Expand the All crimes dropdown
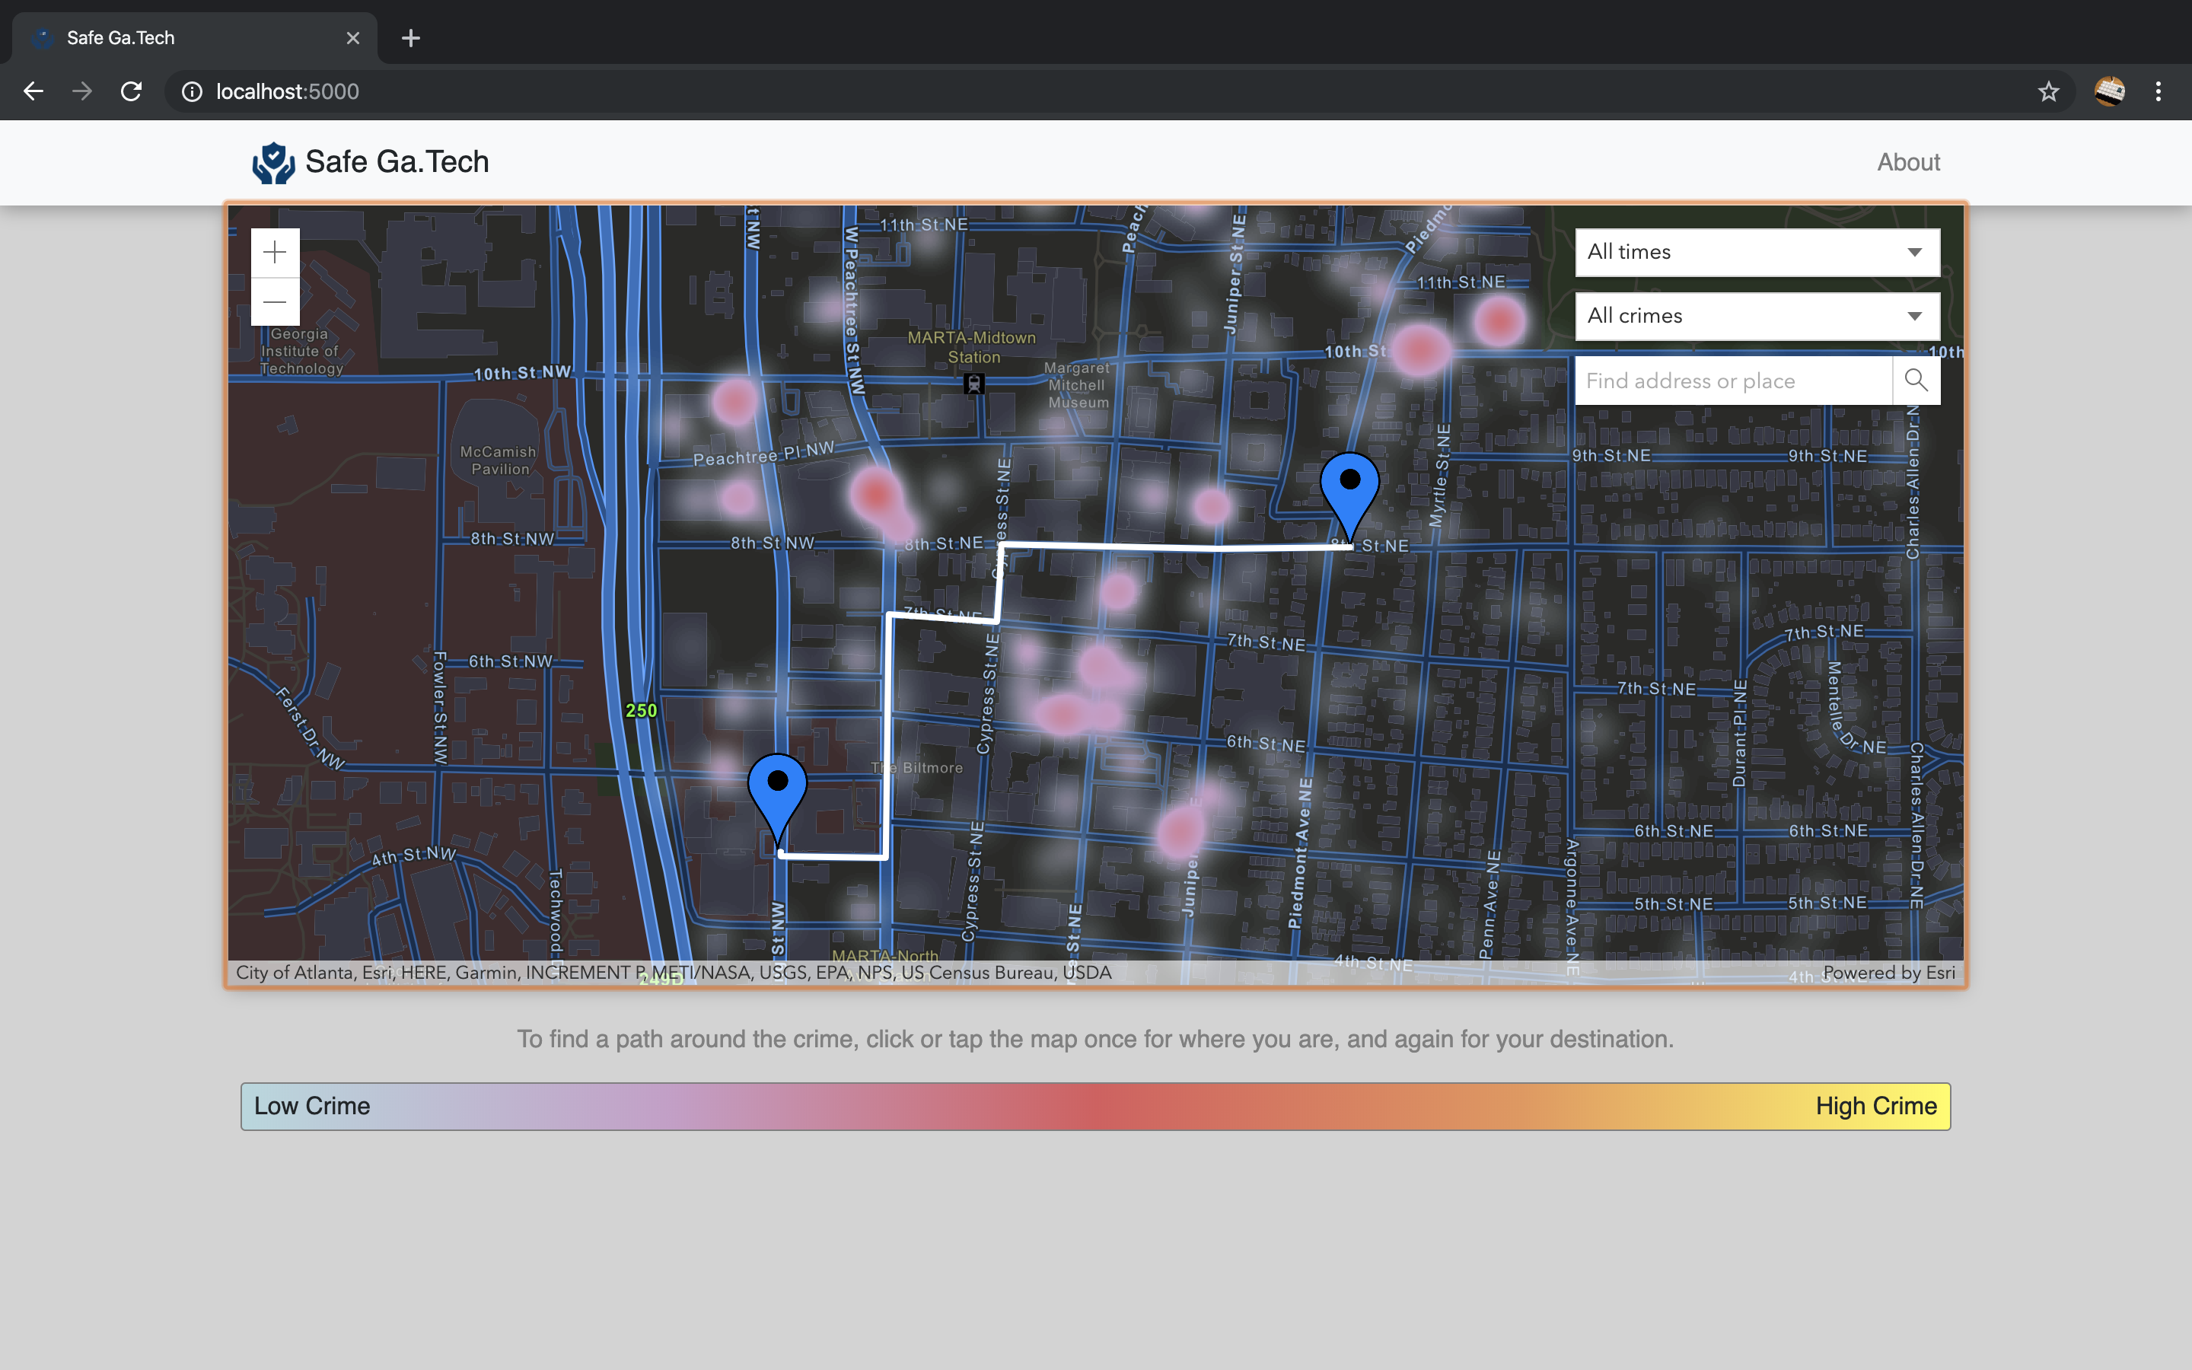Screen dimensions: 2192x1370 (x=1757, y=316)
